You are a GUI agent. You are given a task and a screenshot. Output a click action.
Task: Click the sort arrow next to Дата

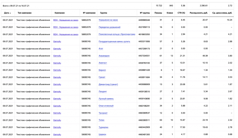10,13
